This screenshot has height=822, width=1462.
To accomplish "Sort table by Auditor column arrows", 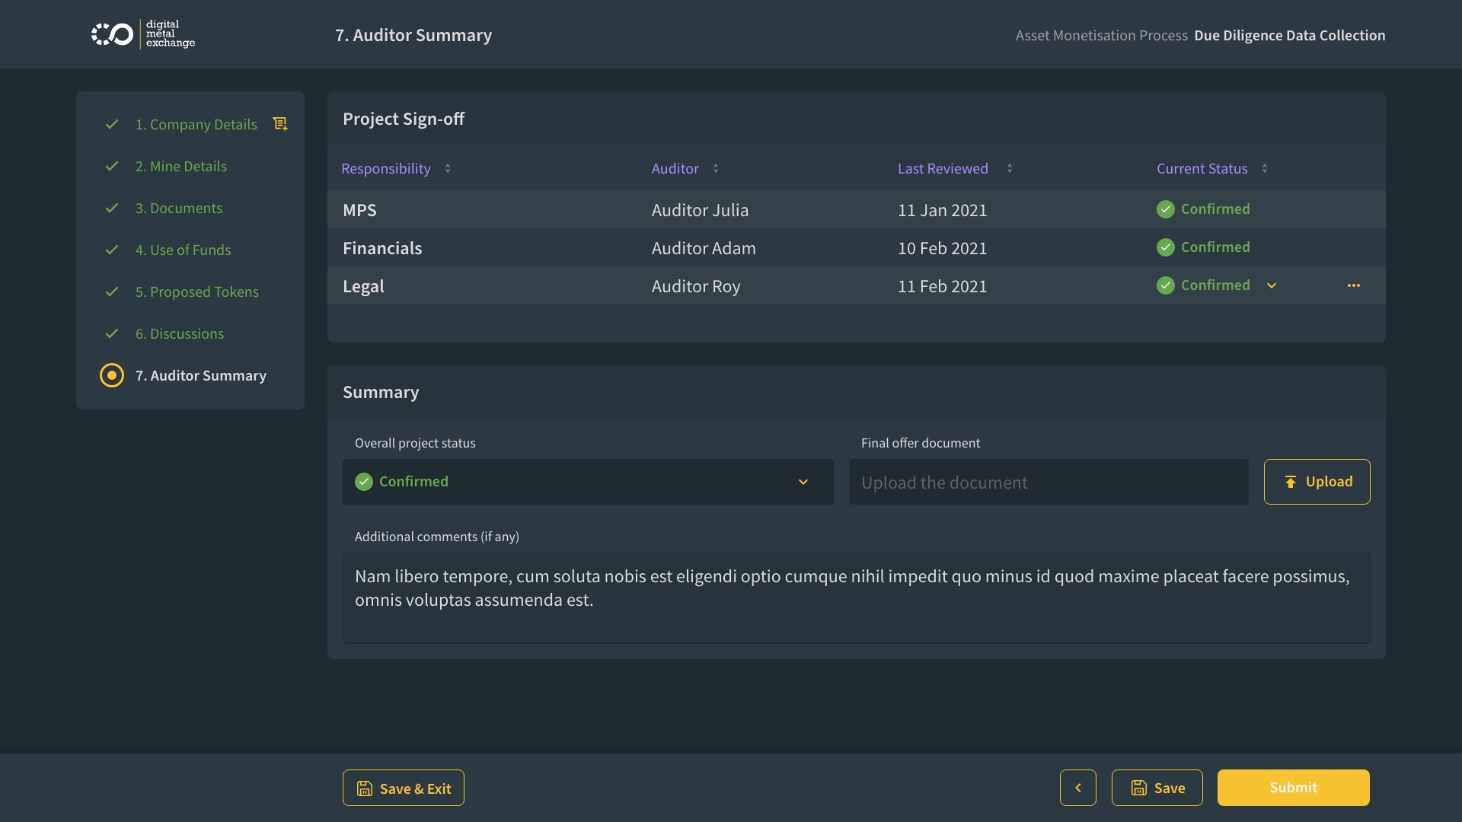I will [716, 169].
